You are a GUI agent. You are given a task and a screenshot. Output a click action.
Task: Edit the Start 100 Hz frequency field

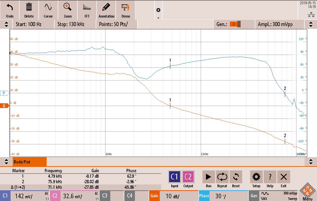(29, 24)
